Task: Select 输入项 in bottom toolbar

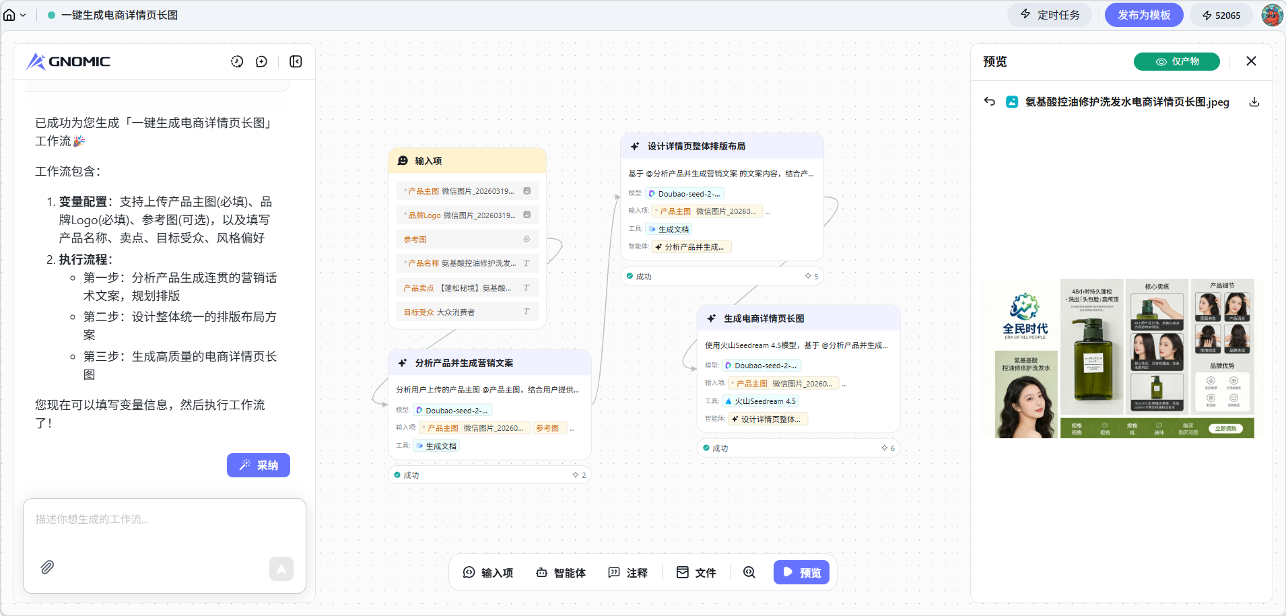Action: pos(488,572)
